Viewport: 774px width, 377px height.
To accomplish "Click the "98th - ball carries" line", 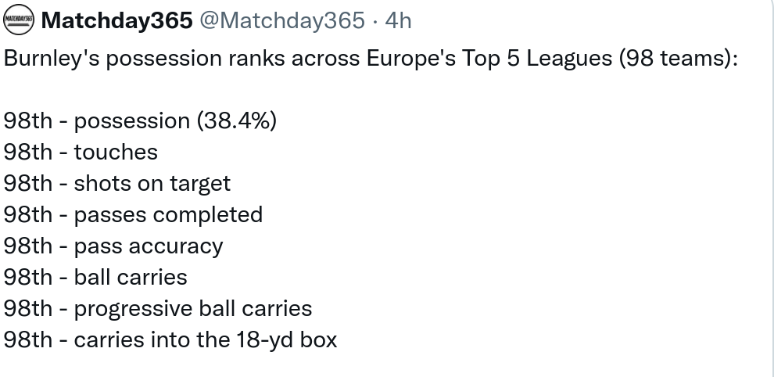I will tap(95, 278).
